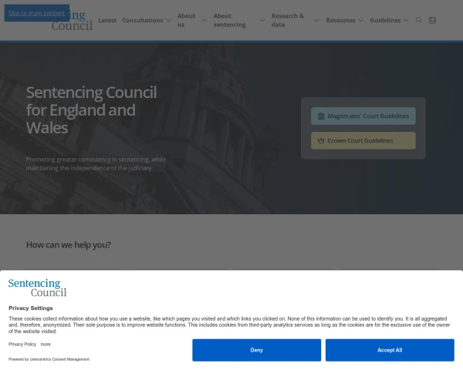Open the Resources menu item
The height and width of the screenshot is (370, 463).
pyautogui.click(x=341, y=20)
